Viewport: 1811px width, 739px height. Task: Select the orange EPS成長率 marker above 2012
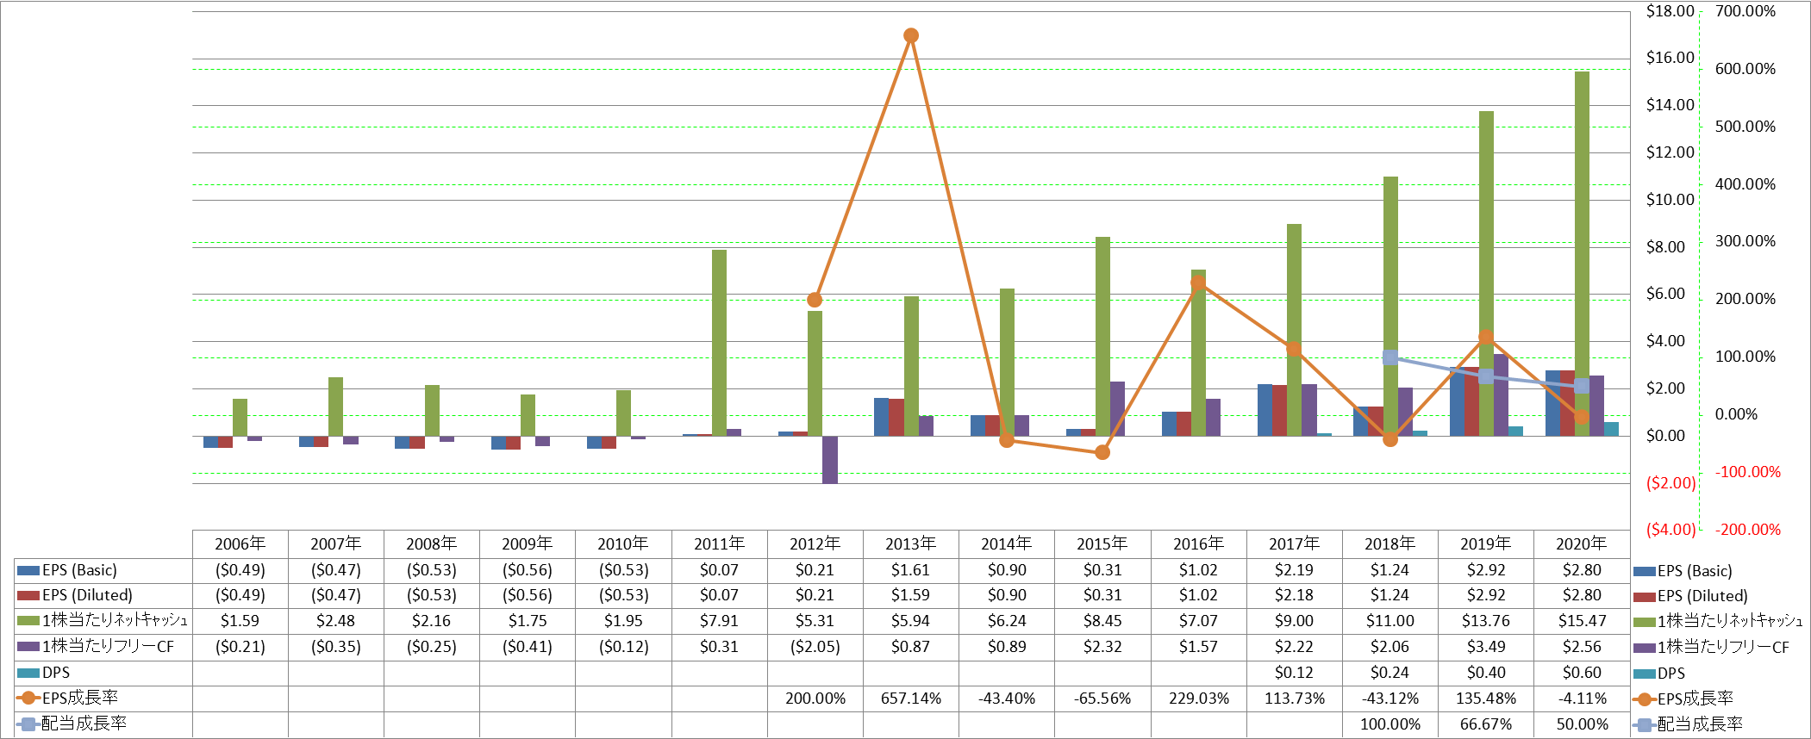[x=815, y=300]
